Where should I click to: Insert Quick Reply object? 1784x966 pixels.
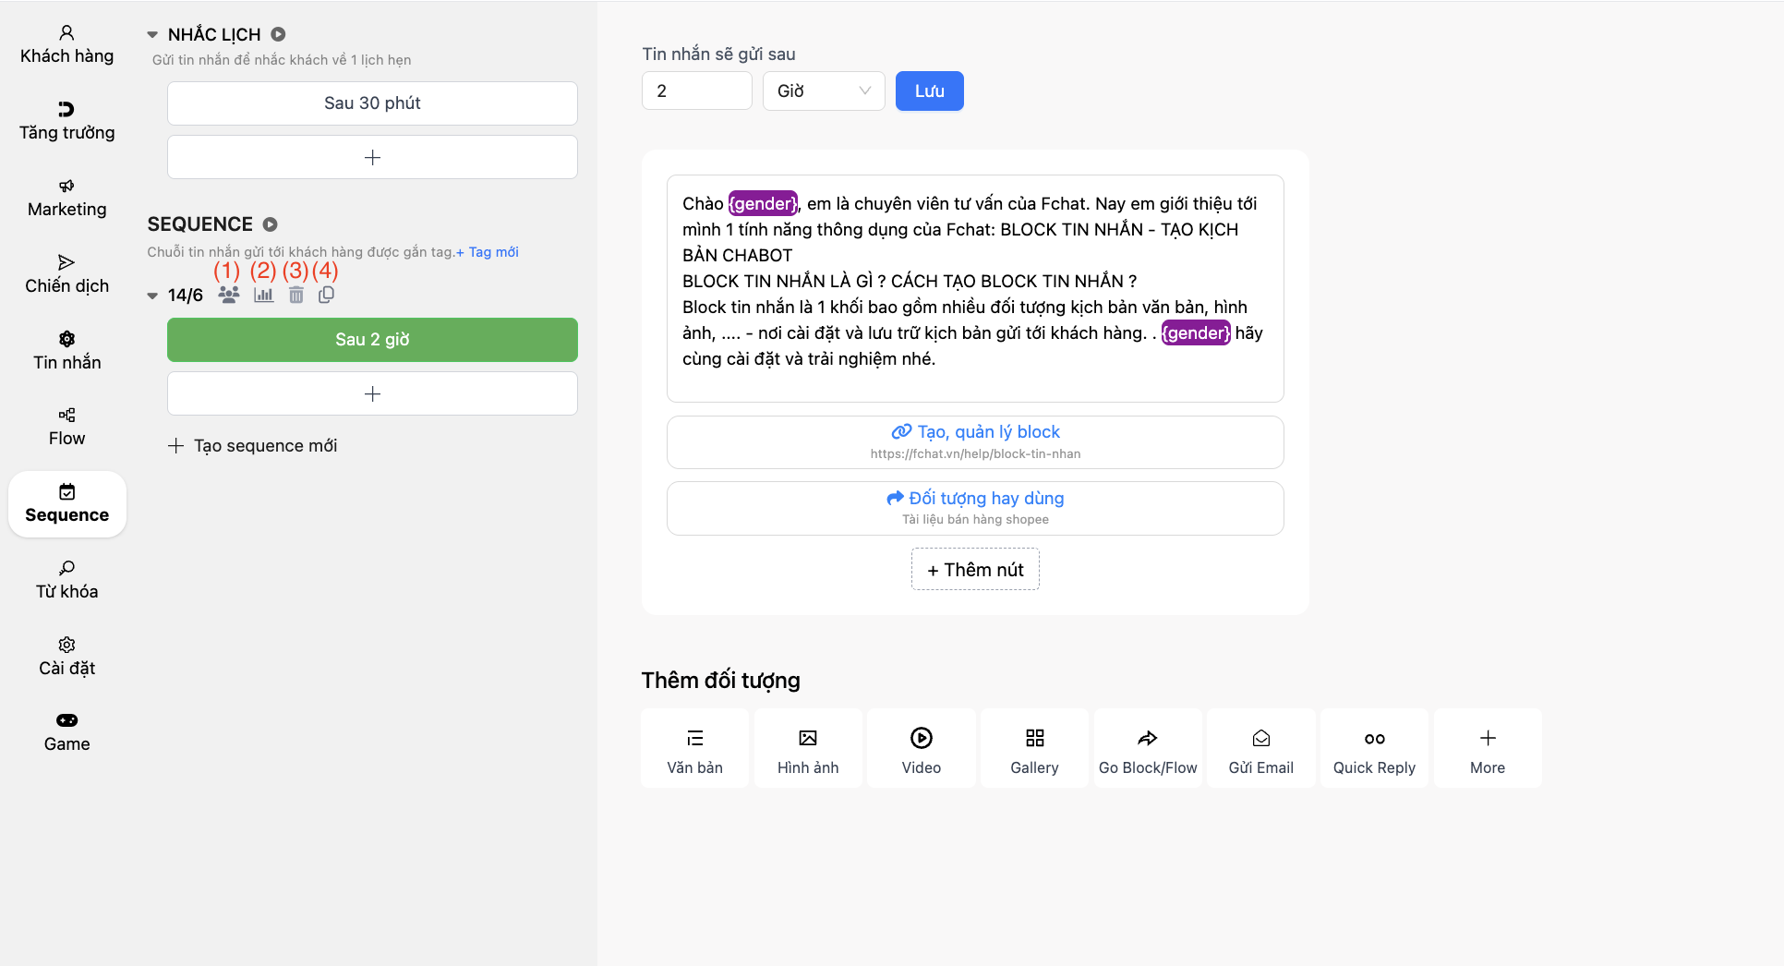tap(1374, 748)
